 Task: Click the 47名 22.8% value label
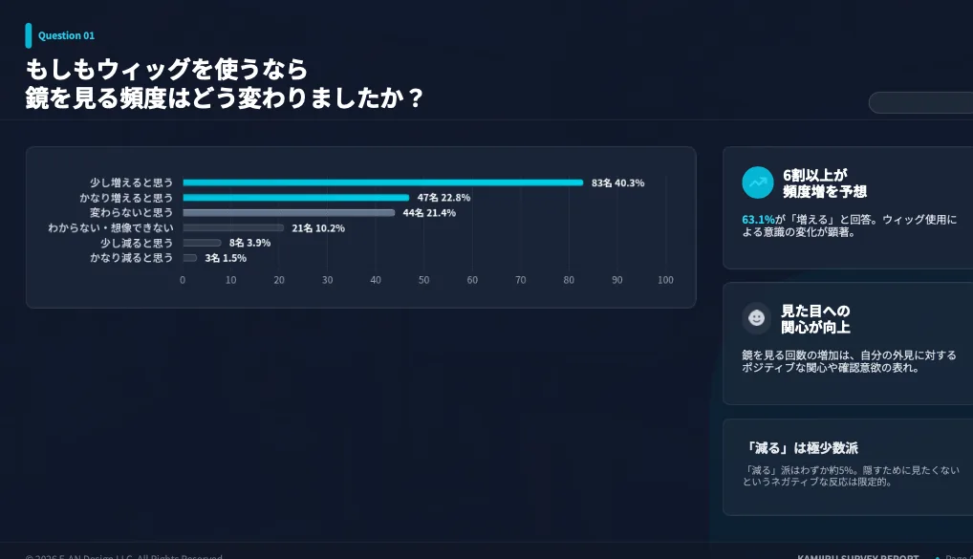(443, 198)
